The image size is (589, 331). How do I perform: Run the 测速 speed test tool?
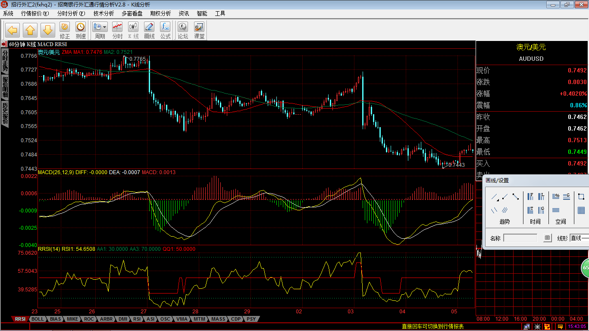pyautogui.click(x=81, y=31)
